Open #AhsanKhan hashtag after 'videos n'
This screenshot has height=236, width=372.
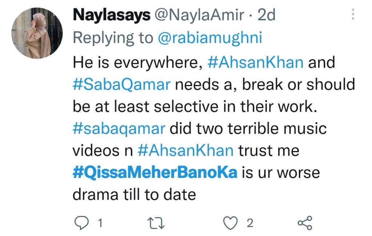186,151
